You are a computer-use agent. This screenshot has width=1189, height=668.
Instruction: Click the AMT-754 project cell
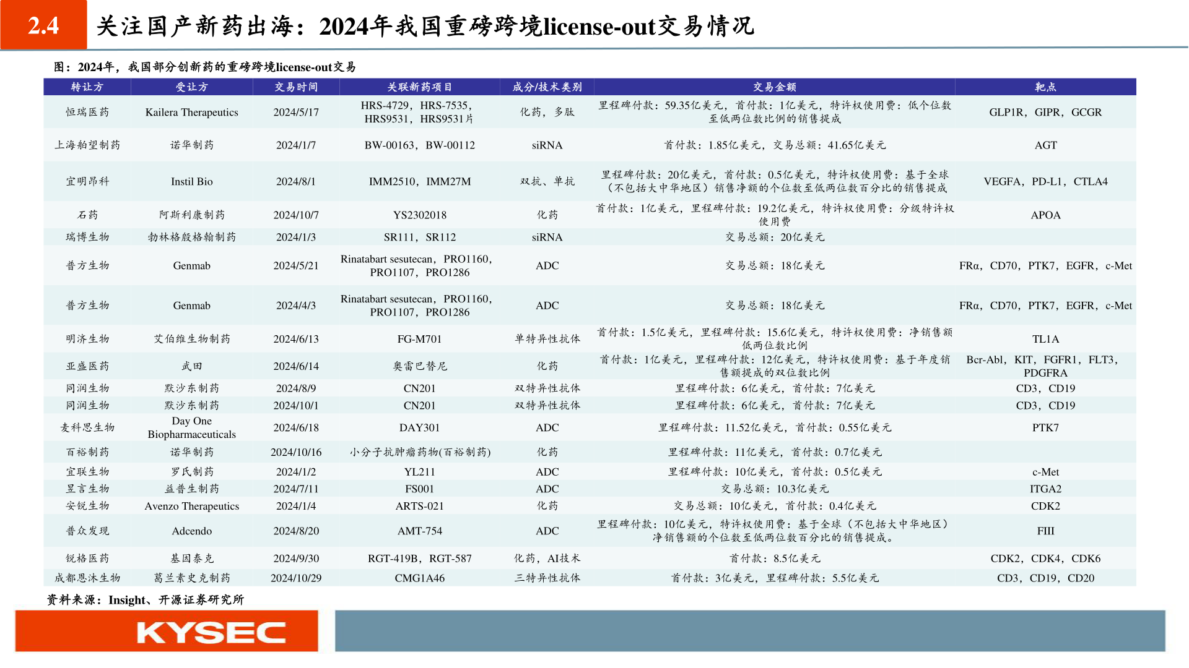420,531
